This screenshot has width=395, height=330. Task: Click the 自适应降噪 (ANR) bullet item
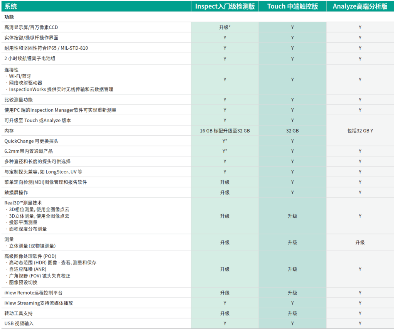click(x=28, y=269)
